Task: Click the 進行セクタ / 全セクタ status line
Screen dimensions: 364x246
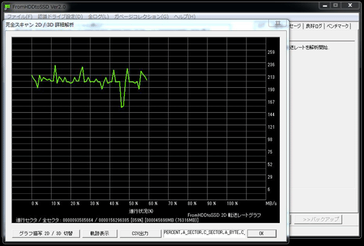Action: (x=107, y=221)
